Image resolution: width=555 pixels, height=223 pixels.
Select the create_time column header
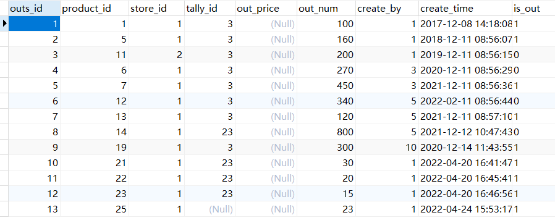pos(465,9)
